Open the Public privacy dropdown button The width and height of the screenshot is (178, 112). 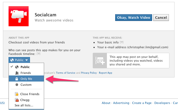19,60
